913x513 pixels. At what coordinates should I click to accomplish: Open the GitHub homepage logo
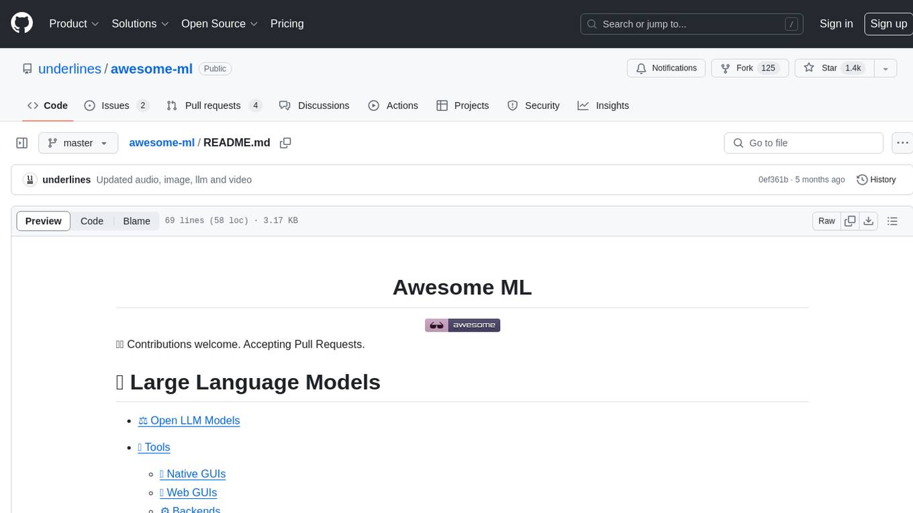(21, 24)
